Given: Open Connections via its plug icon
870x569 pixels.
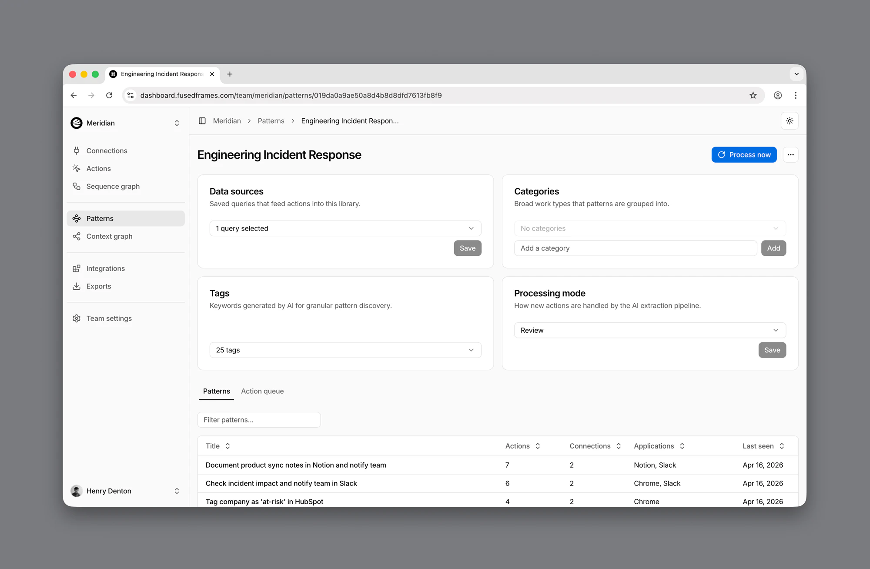Looking at the screenshot, I should point(77,151).
